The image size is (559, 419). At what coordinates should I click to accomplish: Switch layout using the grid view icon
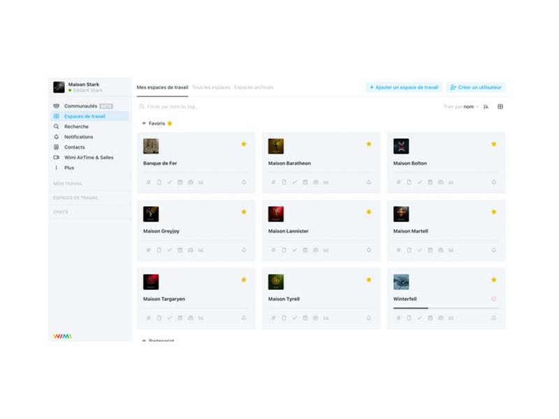pyautogui.click(x=500, y=107)
